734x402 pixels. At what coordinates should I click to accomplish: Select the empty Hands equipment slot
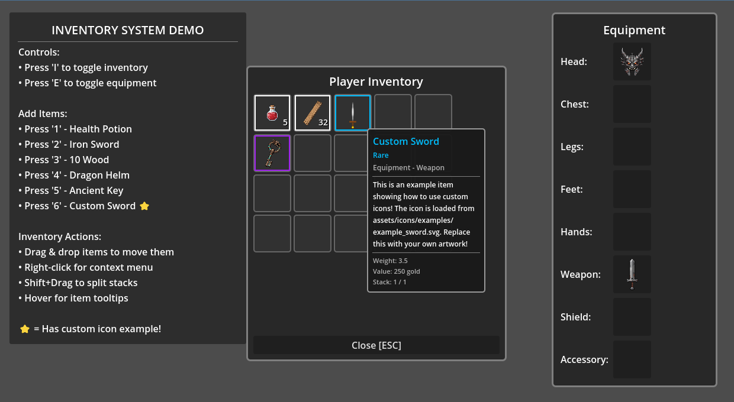click(632, 232)
